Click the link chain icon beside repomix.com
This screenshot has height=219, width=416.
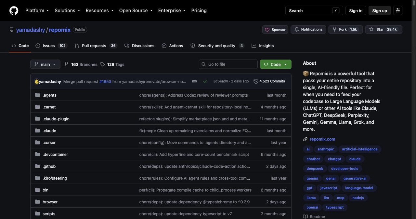click(x=305, y=139)
